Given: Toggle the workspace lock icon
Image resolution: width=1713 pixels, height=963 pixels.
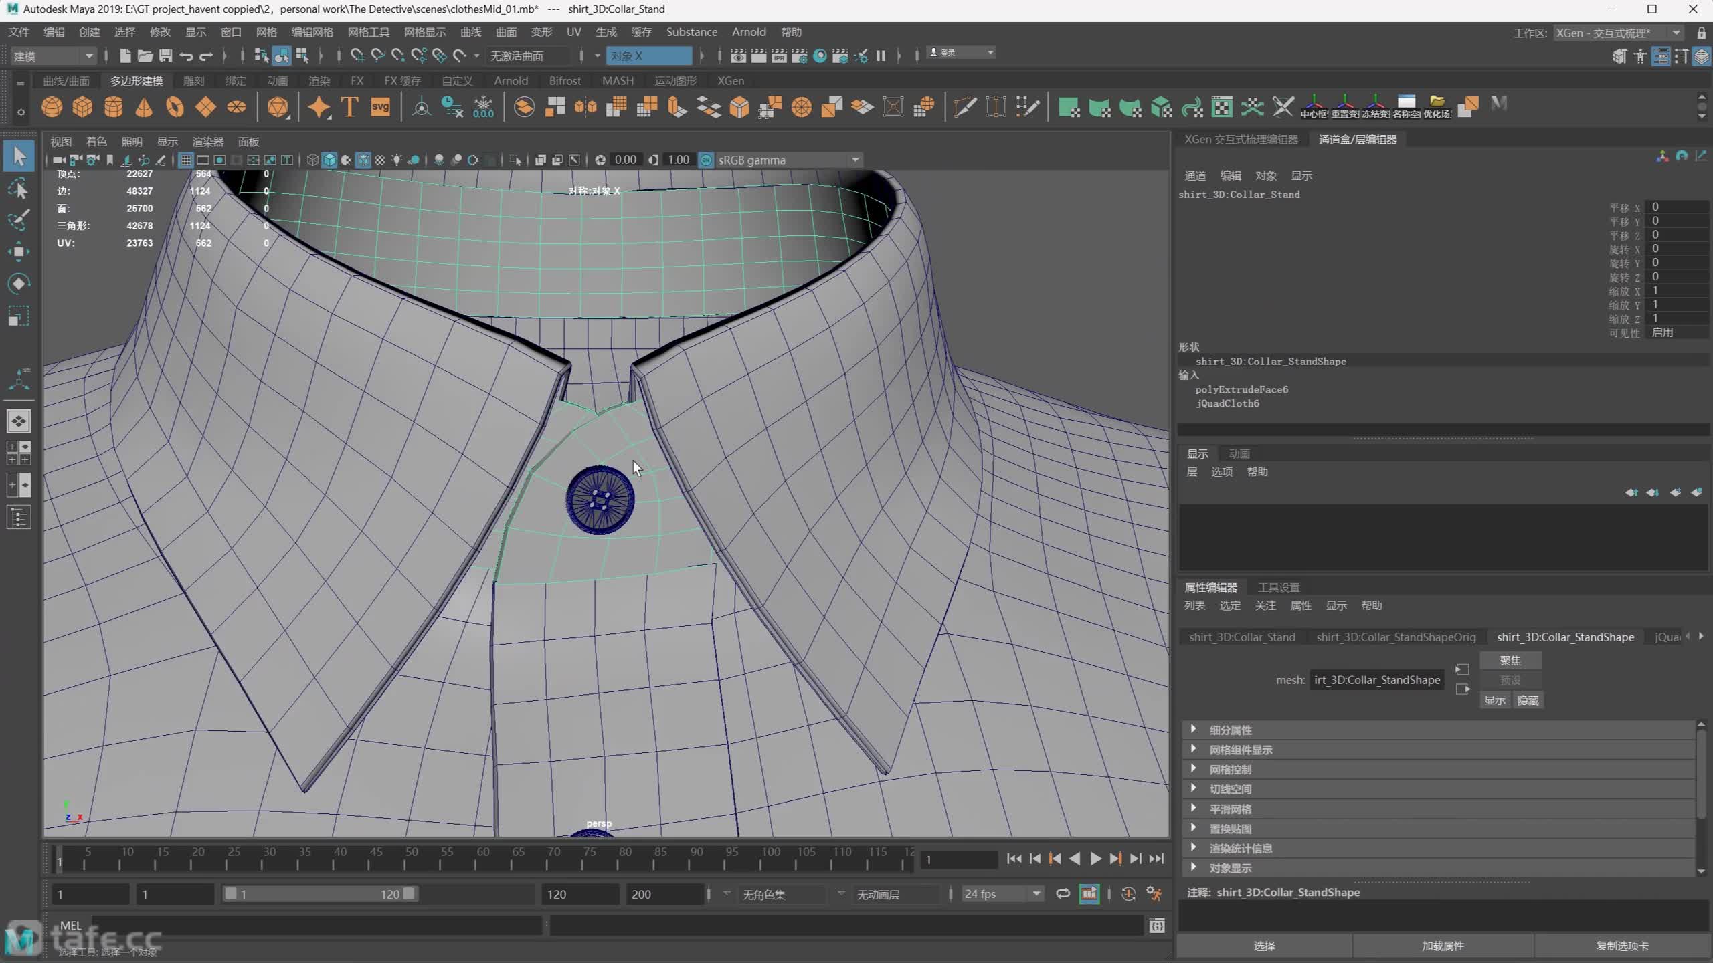Looking at the screenshot, I should (1701, 33).
